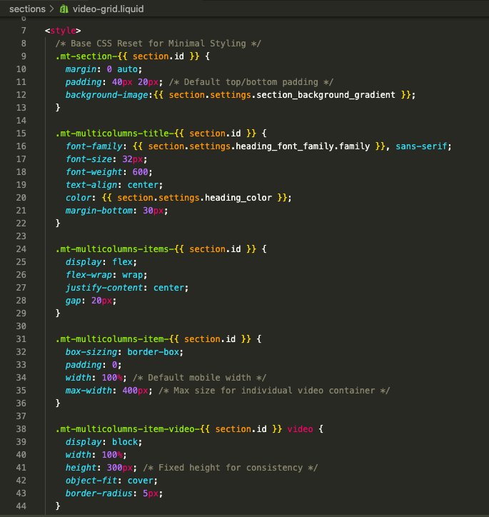The image size is (489, 517).
Task: Click 'object-fit' property name
Action: (91, 481)
